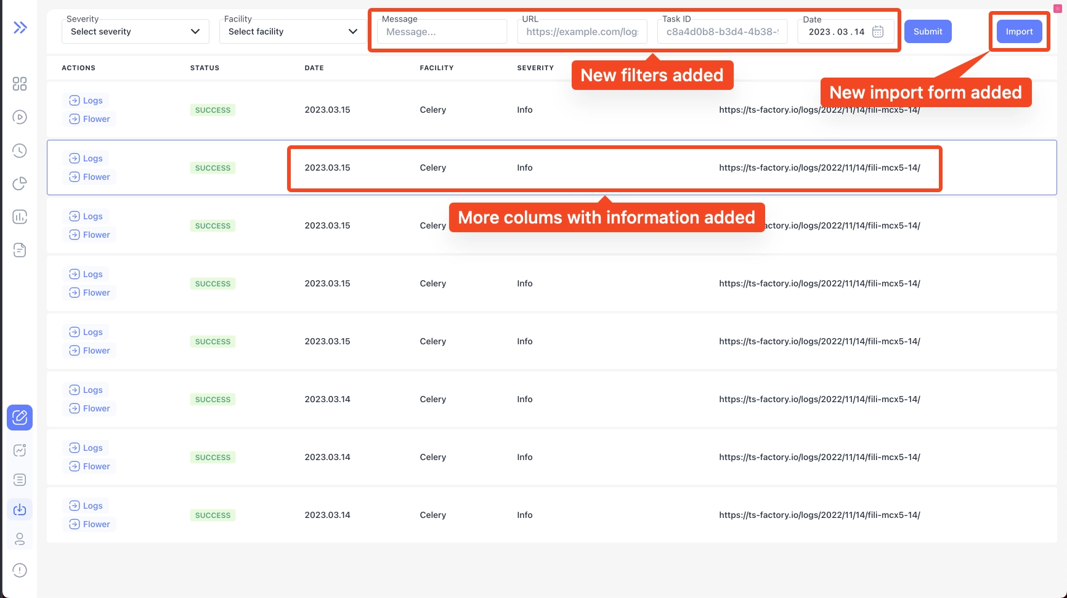Open Logs for the first table row

[x=86, y=100]
